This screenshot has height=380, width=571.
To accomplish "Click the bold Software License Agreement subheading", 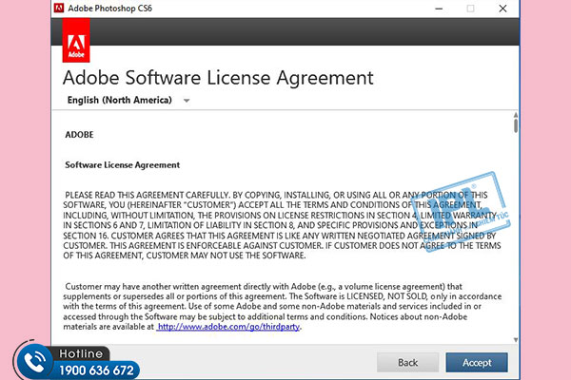I will pyautogui.click(x=123, y=165).
